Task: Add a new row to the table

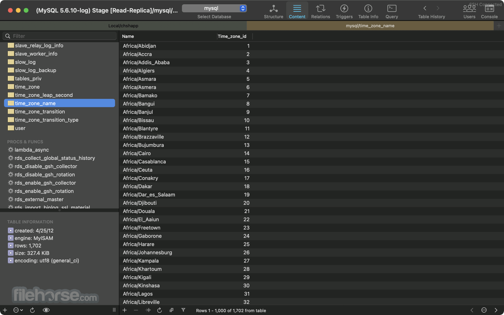Action: (x=125, y=310)
